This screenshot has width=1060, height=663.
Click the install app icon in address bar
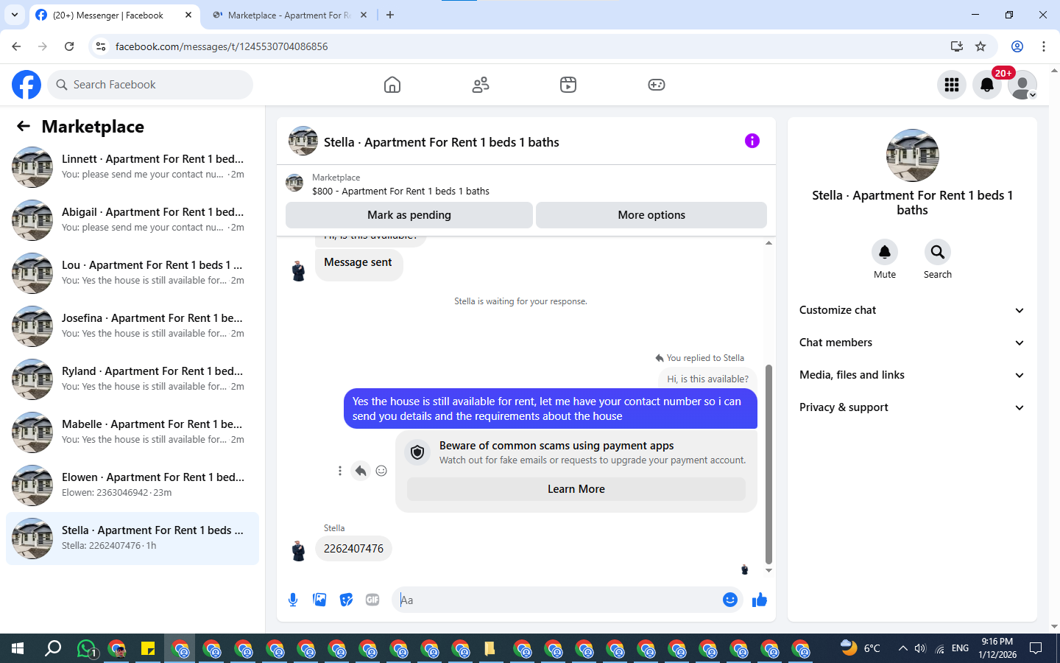pos(956,46)
